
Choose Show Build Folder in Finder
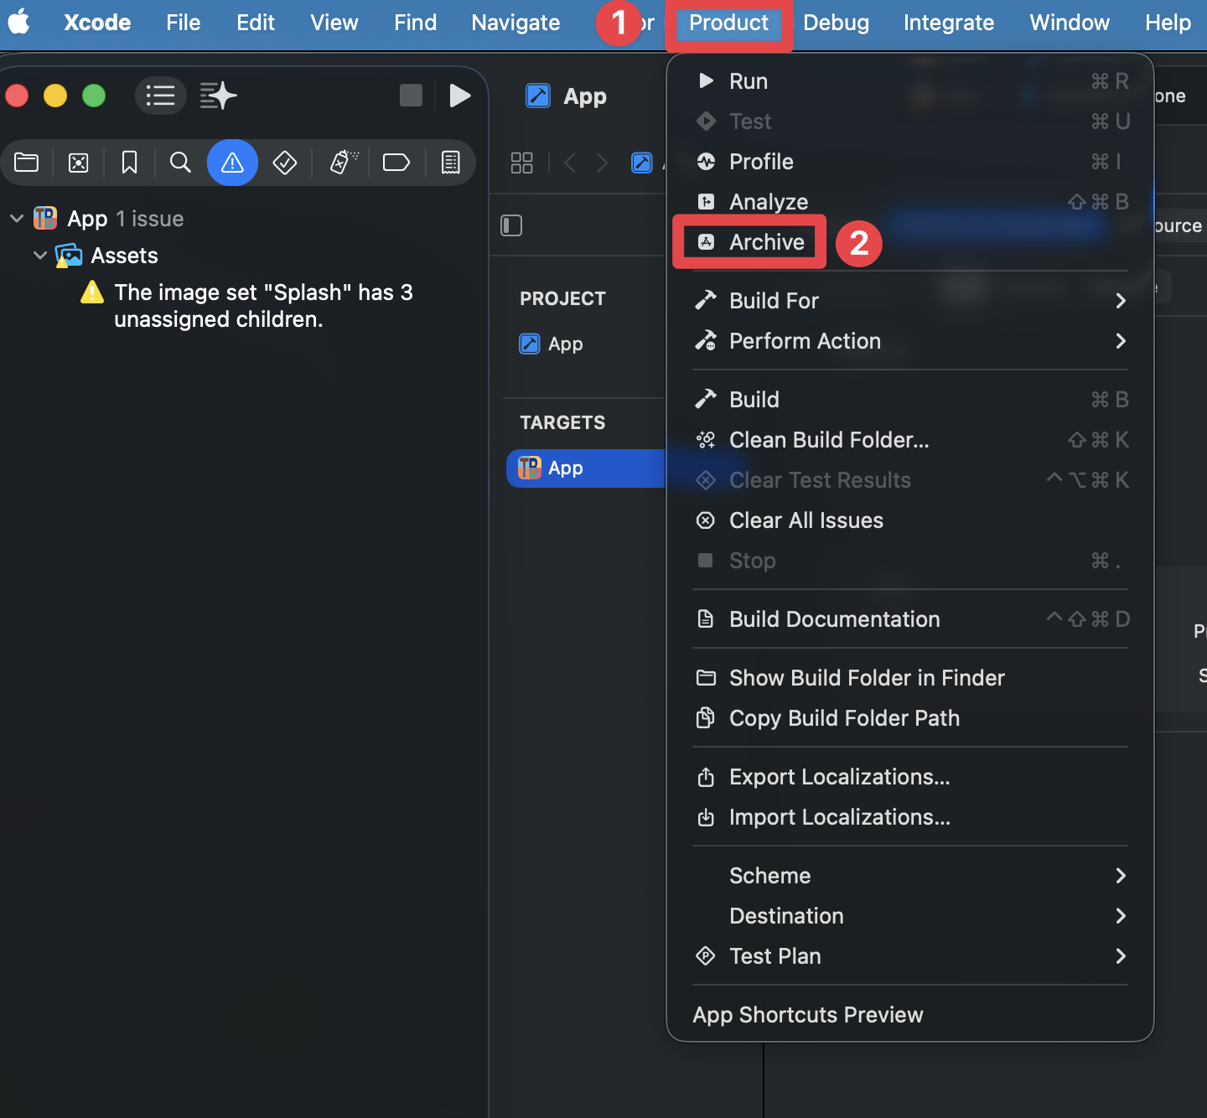[866, 677]
